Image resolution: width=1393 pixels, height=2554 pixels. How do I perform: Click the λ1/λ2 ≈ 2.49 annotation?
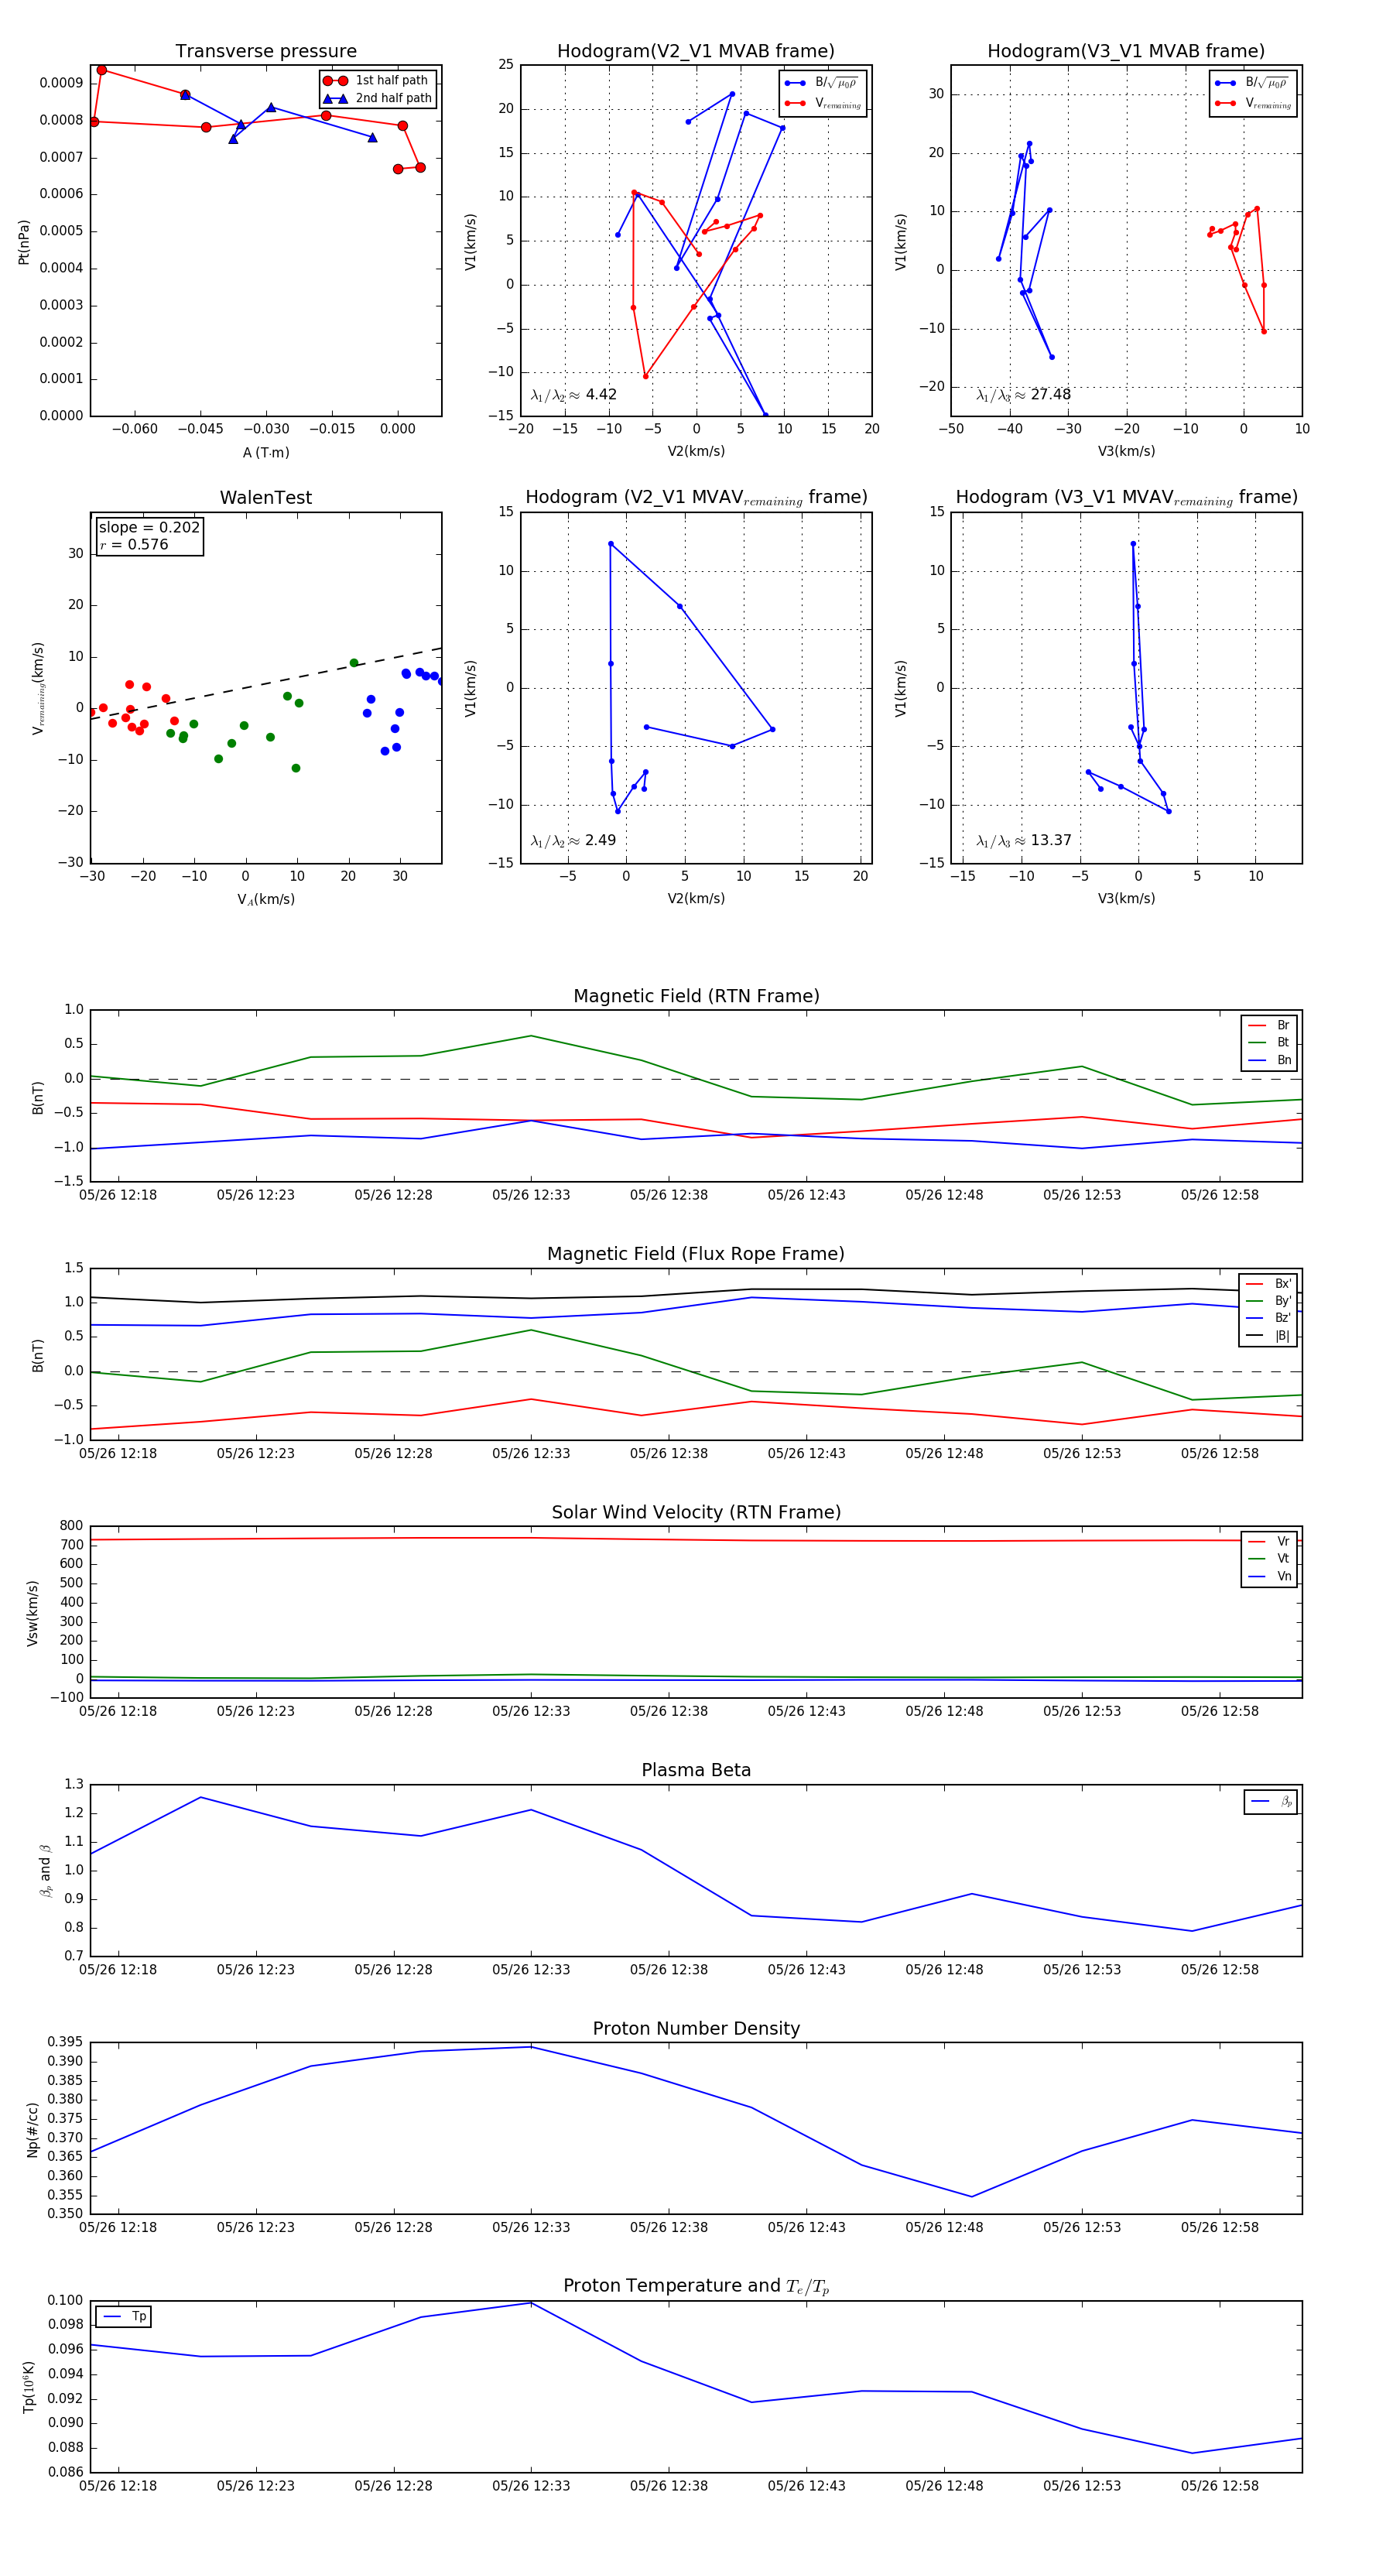573,840
